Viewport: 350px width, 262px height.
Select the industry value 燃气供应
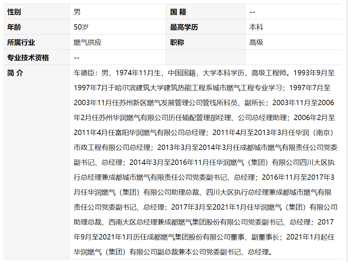[x=88, y=42]
